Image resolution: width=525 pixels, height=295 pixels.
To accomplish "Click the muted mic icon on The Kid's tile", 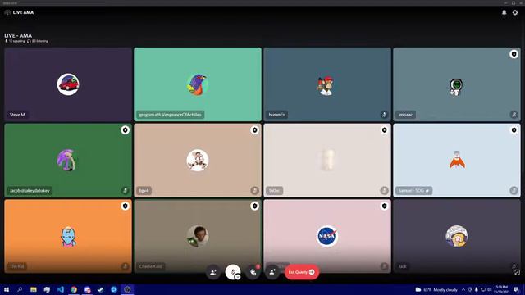I will (x=125, y=266).
